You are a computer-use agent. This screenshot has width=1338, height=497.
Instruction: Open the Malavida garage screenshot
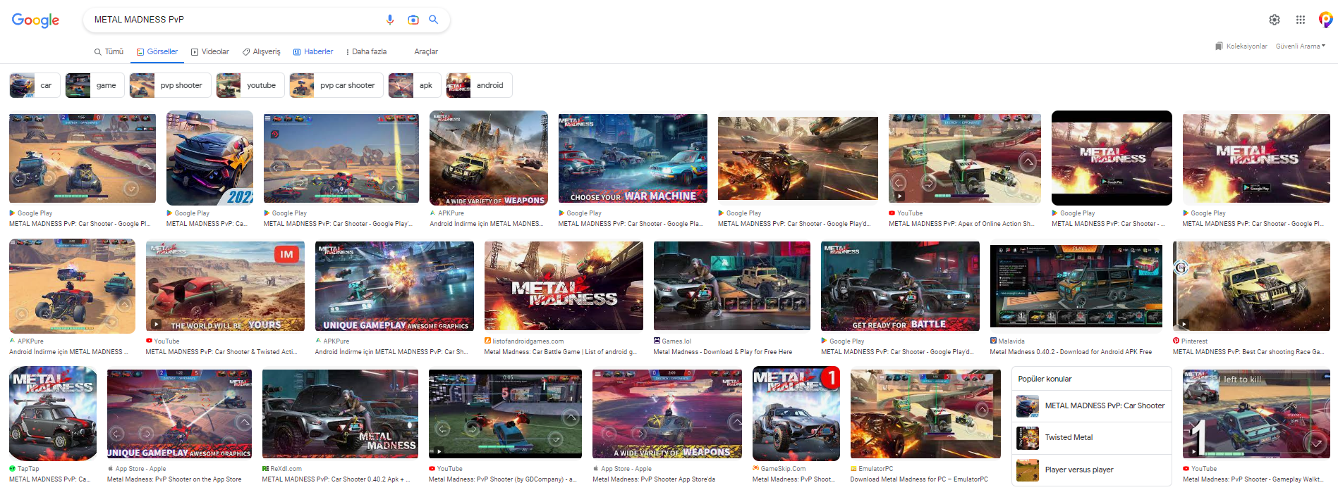[1076, 286]
